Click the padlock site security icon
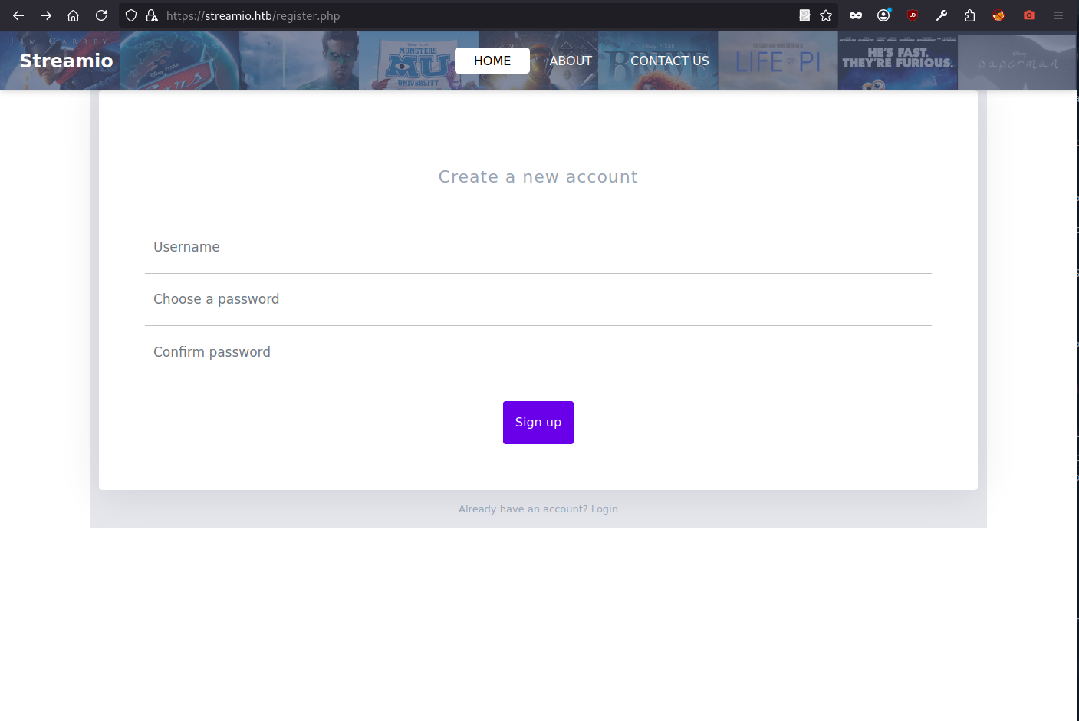Image resolution: width=1079 pixels, height=721 pixels. 152,15
